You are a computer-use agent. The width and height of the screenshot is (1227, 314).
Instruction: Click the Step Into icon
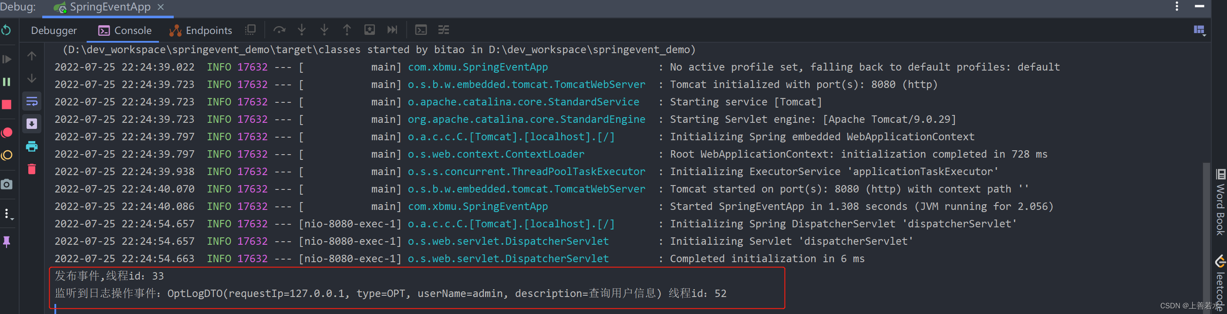coord(301,30)
